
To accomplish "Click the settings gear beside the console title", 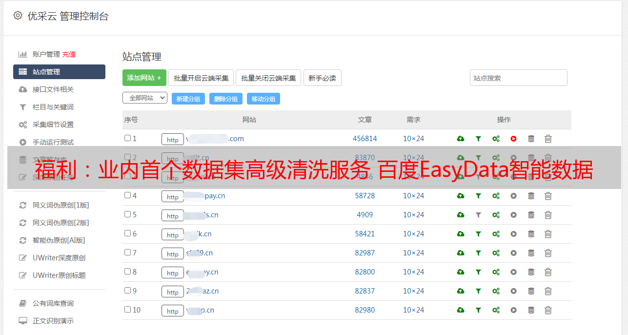I will [x=18, y=16].
